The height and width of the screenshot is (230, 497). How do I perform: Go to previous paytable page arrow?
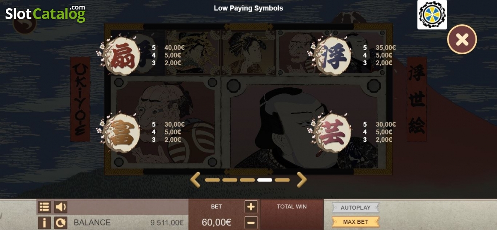(195, 180)
